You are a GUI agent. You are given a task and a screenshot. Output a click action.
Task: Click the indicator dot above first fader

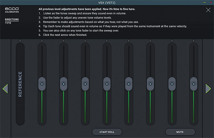(42, 41)
